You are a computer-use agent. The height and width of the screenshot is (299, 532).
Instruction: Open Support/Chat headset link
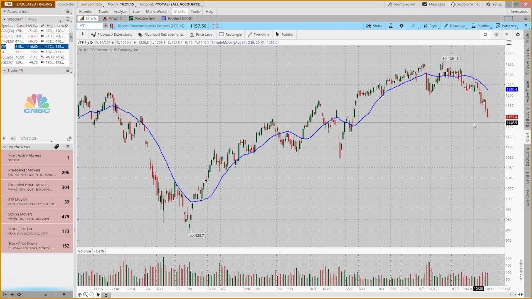click(x=465, y=4)
